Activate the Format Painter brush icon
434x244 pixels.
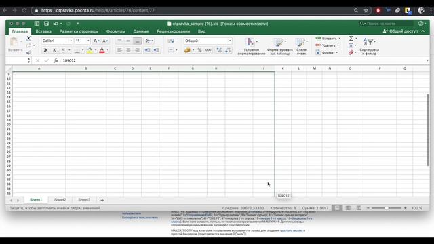[28, 52]
